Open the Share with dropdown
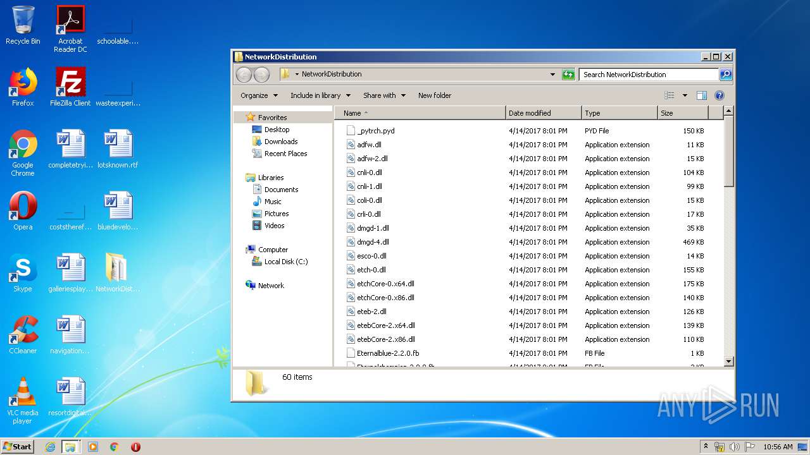This screenshot has height=455, width=810. pos(385,95)
